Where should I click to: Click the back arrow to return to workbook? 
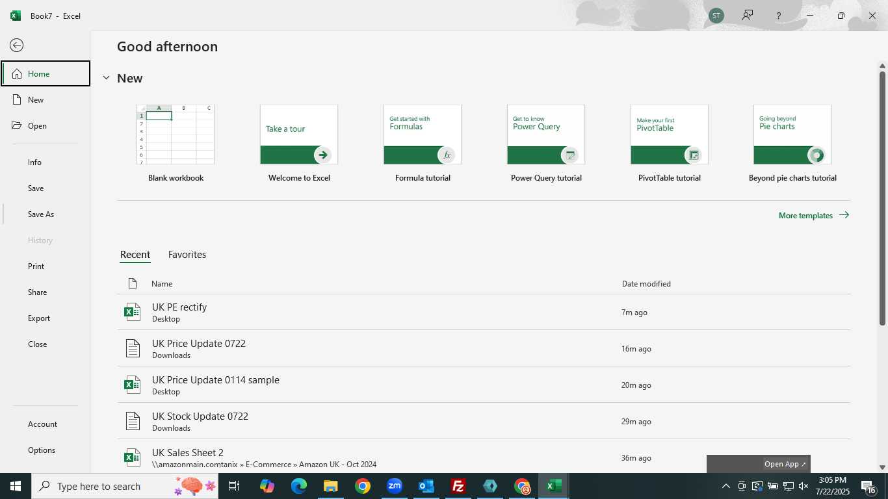coord(16,45)
